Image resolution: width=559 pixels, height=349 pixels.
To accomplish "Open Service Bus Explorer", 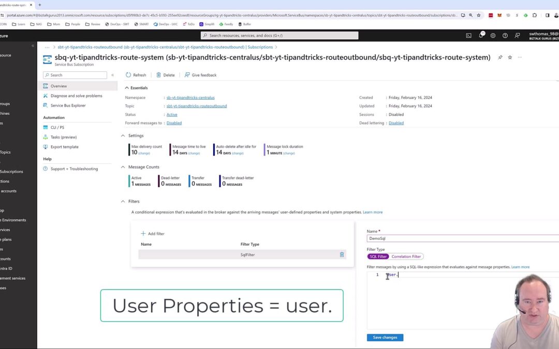I will [x=68, y=105].
